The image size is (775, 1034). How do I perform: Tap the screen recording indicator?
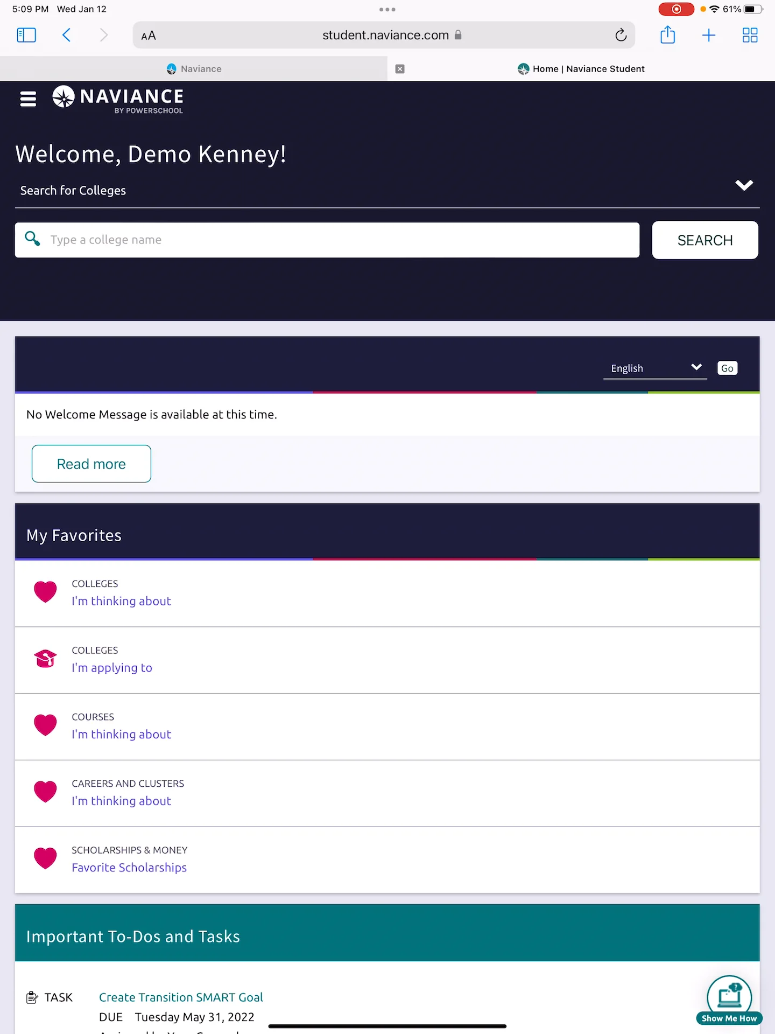pos(676,9)
